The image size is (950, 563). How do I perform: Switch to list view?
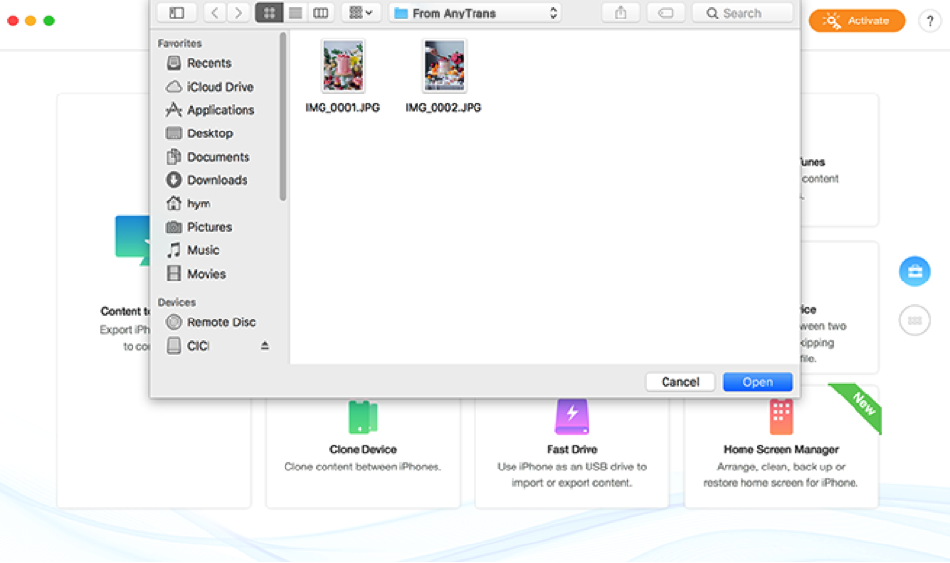pyautogui.click(x=294, y=13)
